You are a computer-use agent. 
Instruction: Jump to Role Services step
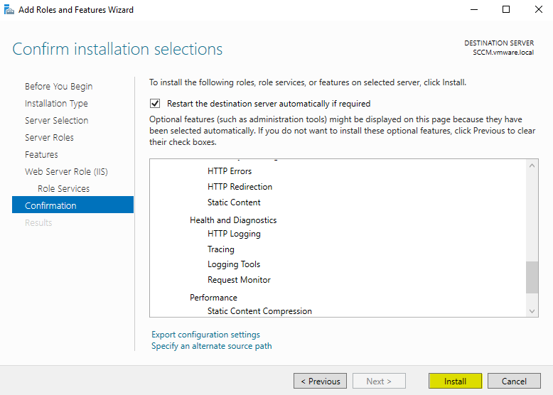click(x=63, y=188)
